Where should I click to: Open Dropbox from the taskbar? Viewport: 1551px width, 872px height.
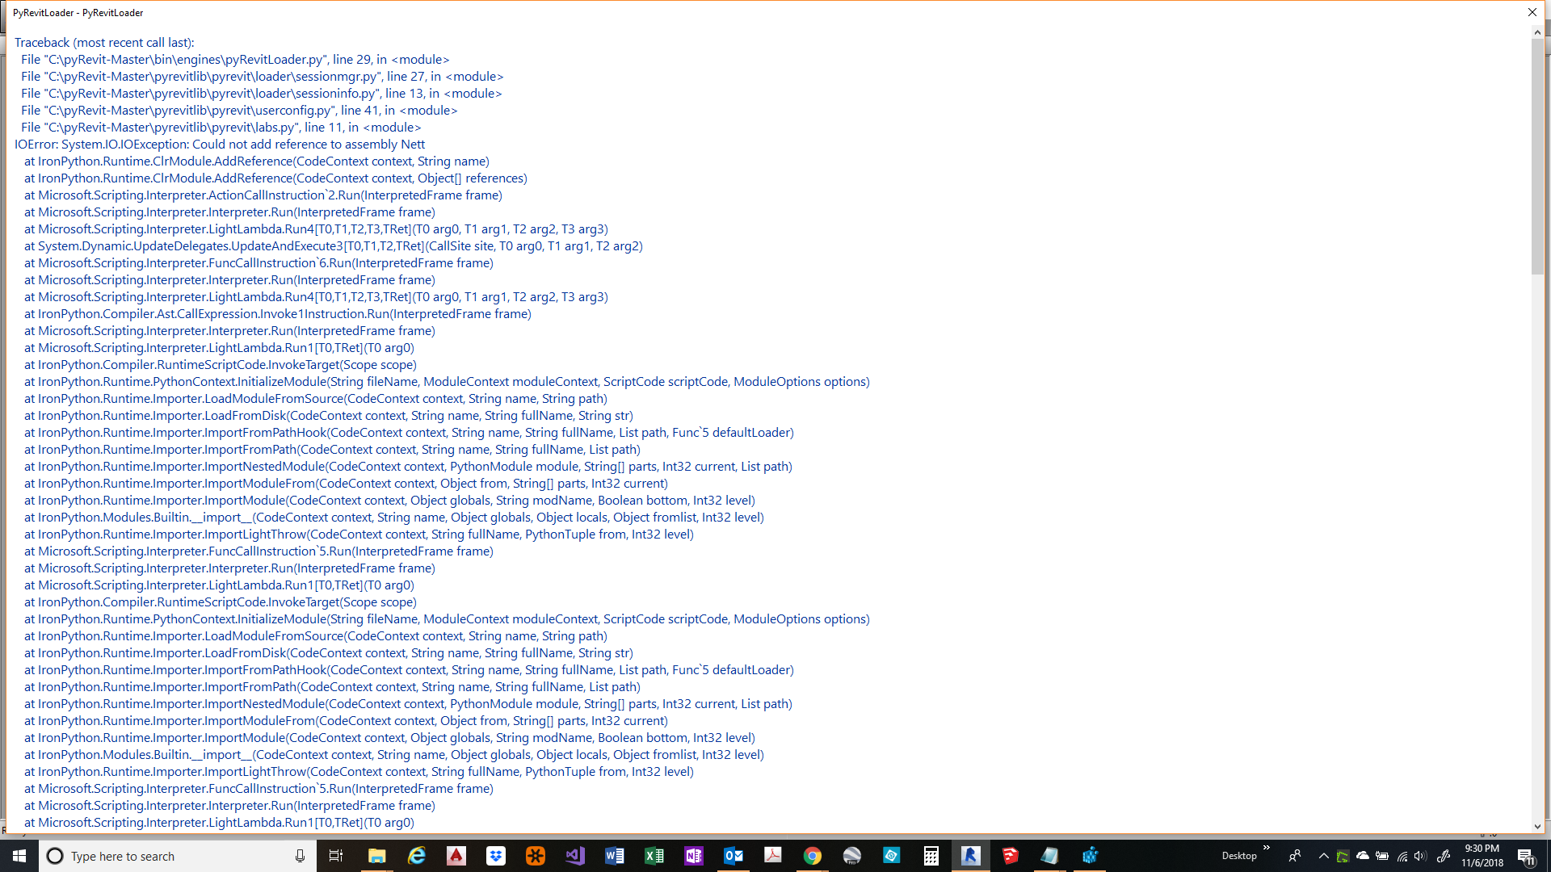click(494, 856)
